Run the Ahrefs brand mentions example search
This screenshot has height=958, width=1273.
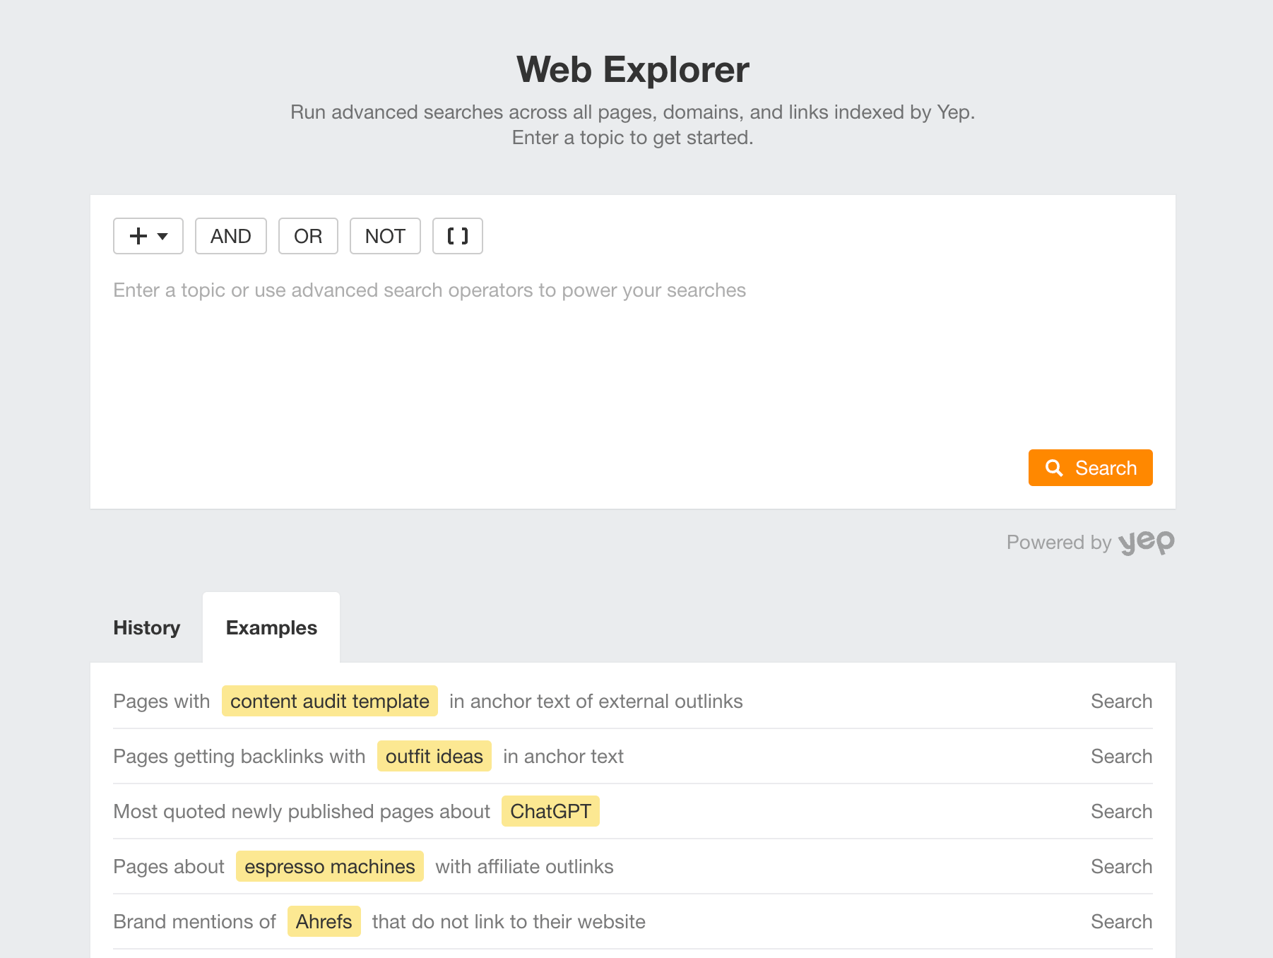click(x=1121, y=921)
